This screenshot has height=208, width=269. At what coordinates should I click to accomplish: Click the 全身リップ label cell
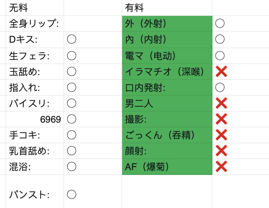35,23
